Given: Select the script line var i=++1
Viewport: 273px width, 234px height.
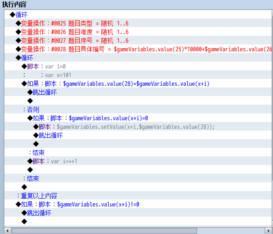Looking at the screenshot, I should (x=138, y=161).
